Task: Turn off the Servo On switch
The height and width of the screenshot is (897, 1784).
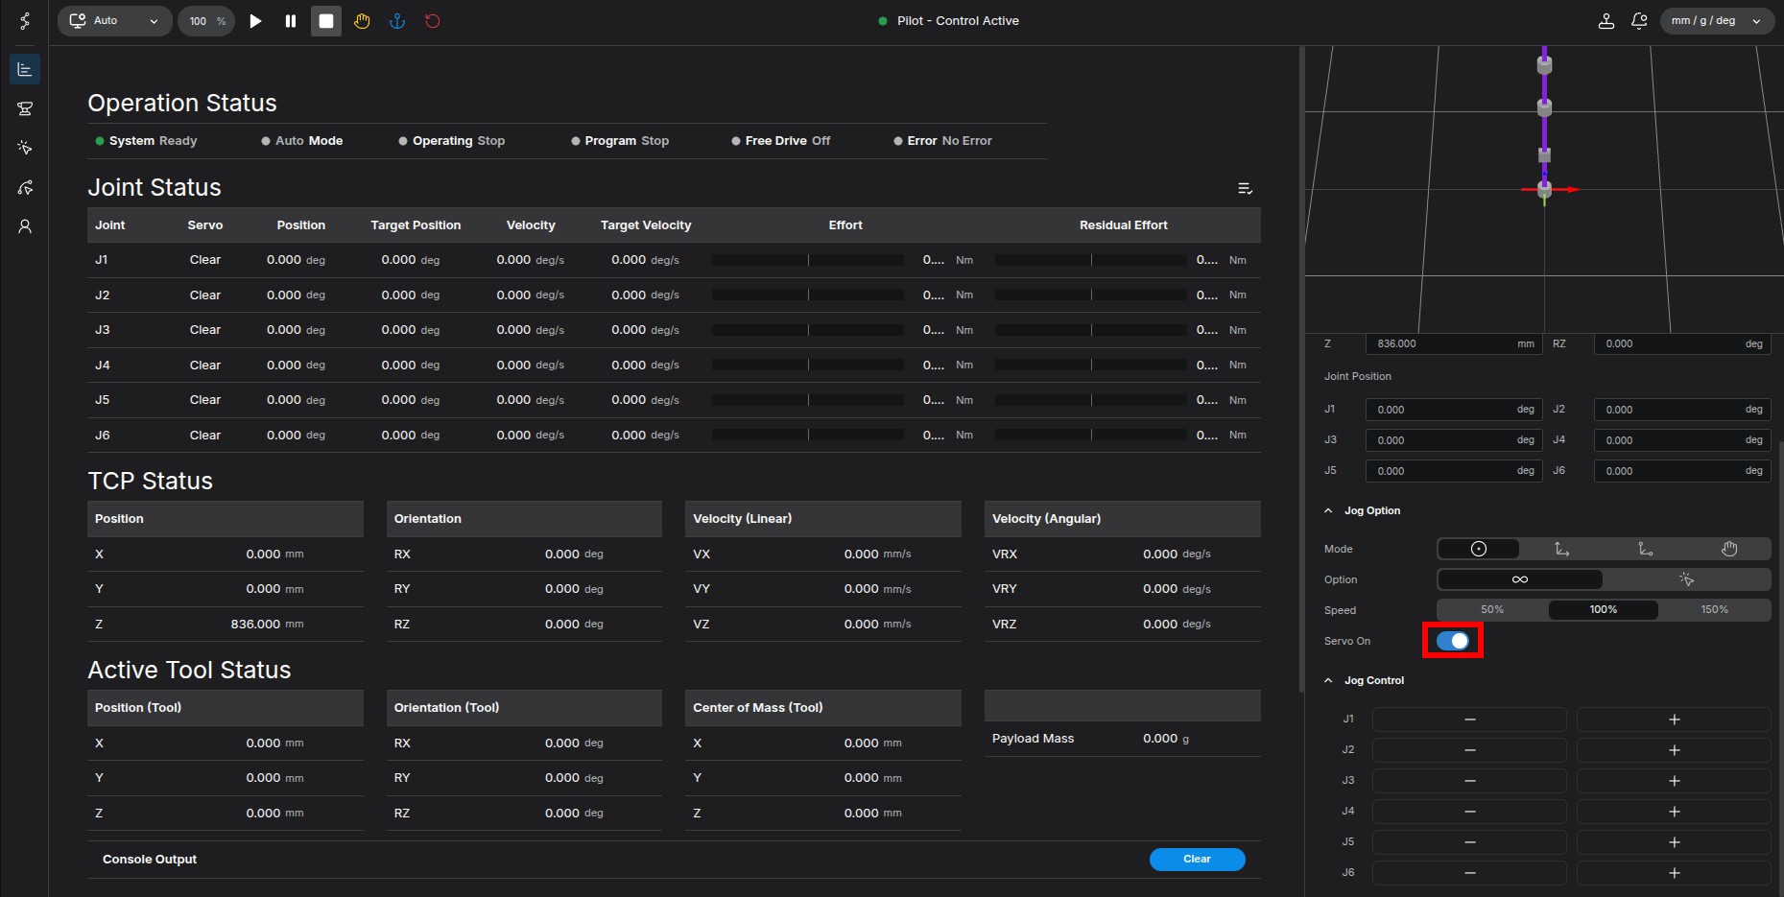Action: (x=1453, y=641)
